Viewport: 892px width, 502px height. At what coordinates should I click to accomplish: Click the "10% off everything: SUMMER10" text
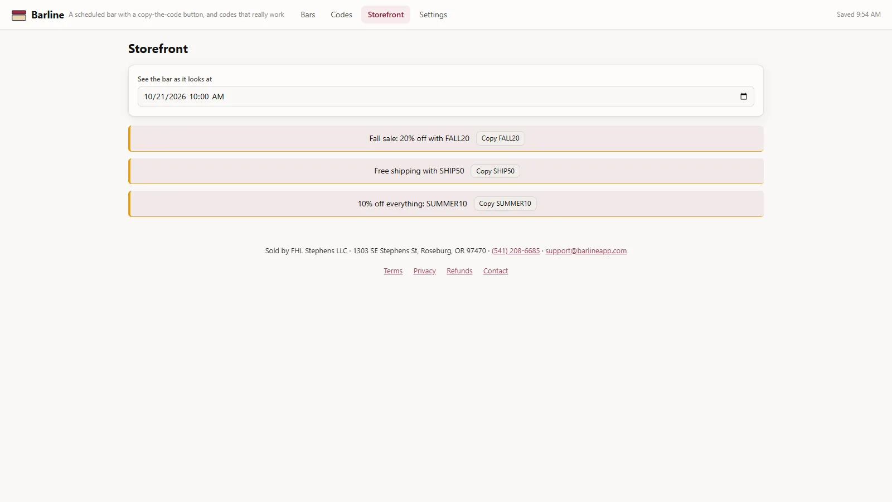point(413,204)
